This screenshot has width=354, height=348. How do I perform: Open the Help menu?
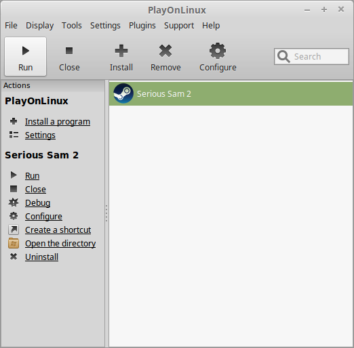211,26
